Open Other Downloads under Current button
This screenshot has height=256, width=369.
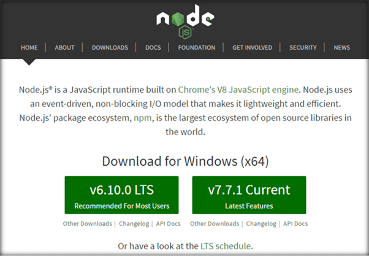(215, 224)
